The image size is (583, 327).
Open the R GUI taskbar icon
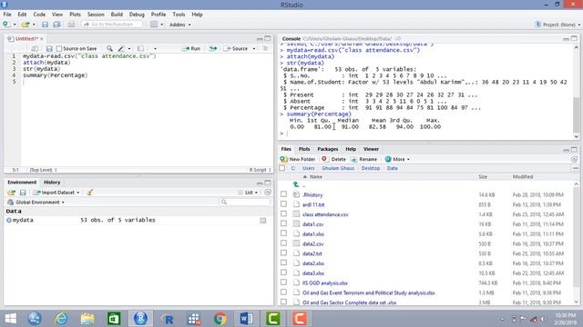pos(168,319)
